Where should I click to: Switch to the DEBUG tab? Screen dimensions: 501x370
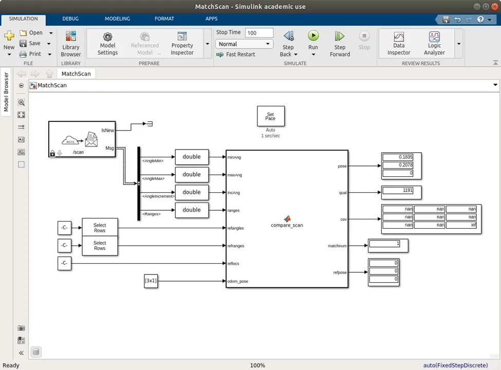70,19
